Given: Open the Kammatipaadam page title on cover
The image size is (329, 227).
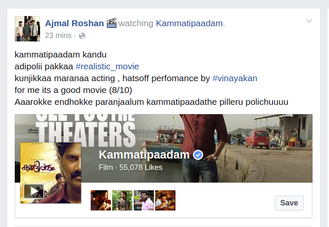Looking at the screenshot, I should (x=144, y=155).
